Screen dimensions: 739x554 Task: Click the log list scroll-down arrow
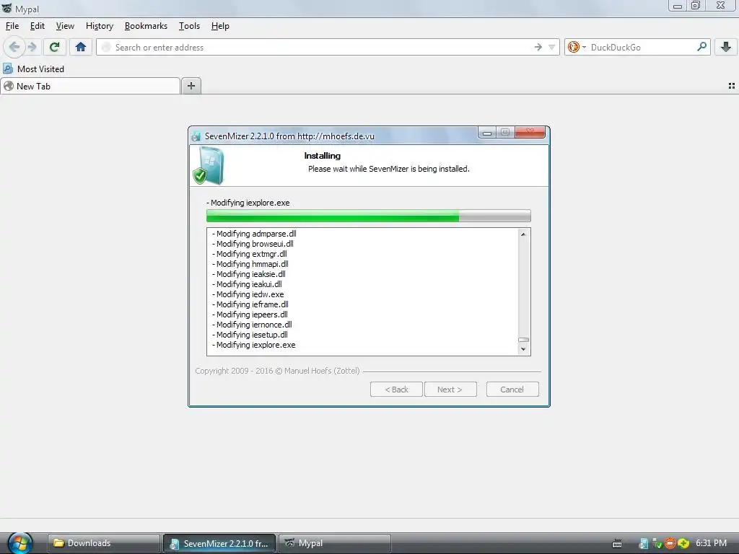pos(523,349)
